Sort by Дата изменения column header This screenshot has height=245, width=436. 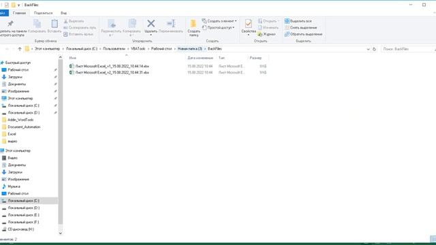tap(200, 58)
